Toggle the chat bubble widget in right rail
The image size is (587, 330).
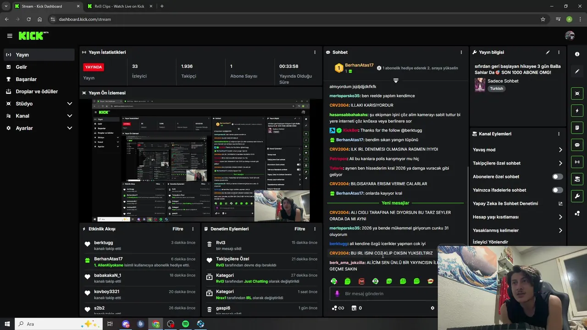(577, 145)
